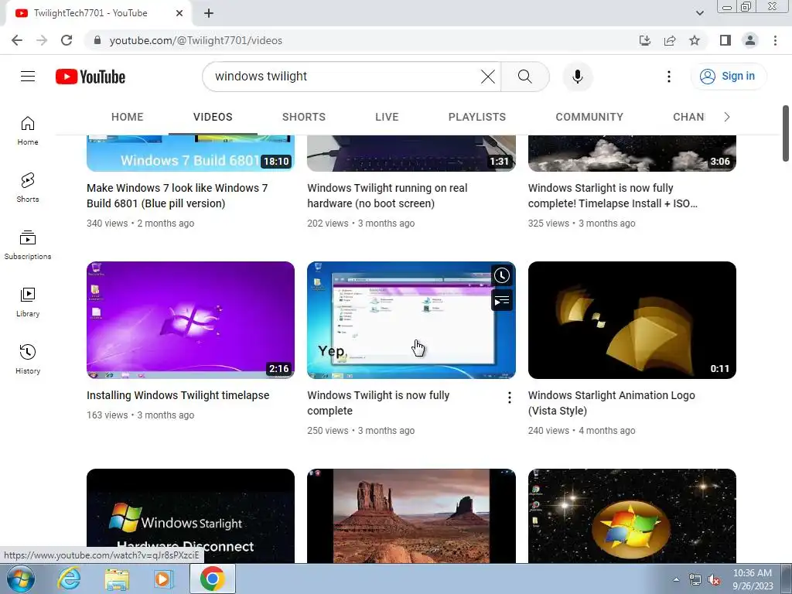792x594 pixels.
Task: Open the PLAYLISTS channel tab
Action: [476, 117]
